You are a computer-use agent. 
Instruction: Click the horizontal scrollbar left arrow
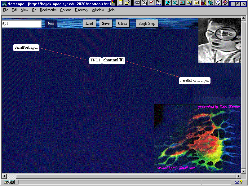[4, 176]
